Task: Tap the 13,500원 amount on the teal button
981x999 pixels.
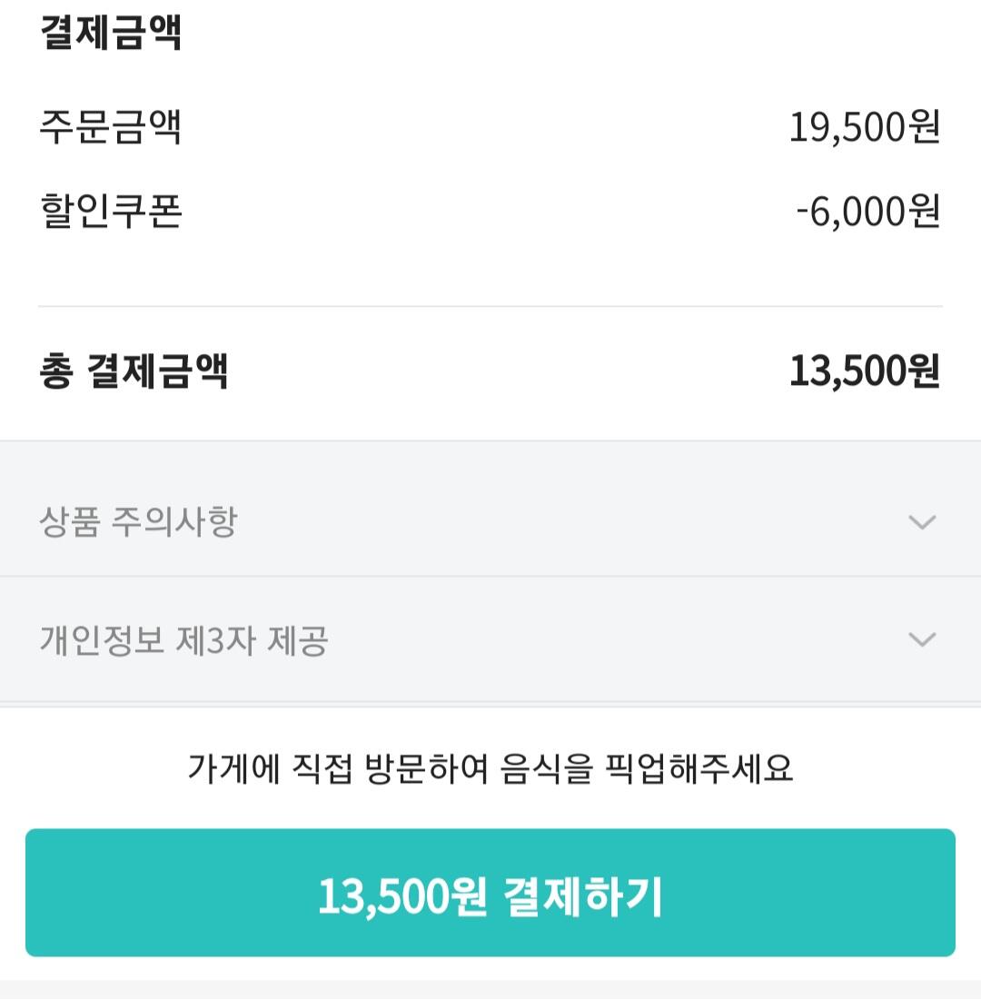Action: [402, 896]
